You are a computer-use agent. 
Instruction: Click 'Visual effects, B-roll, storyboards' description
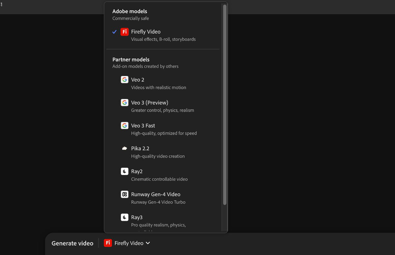[163, 39]
